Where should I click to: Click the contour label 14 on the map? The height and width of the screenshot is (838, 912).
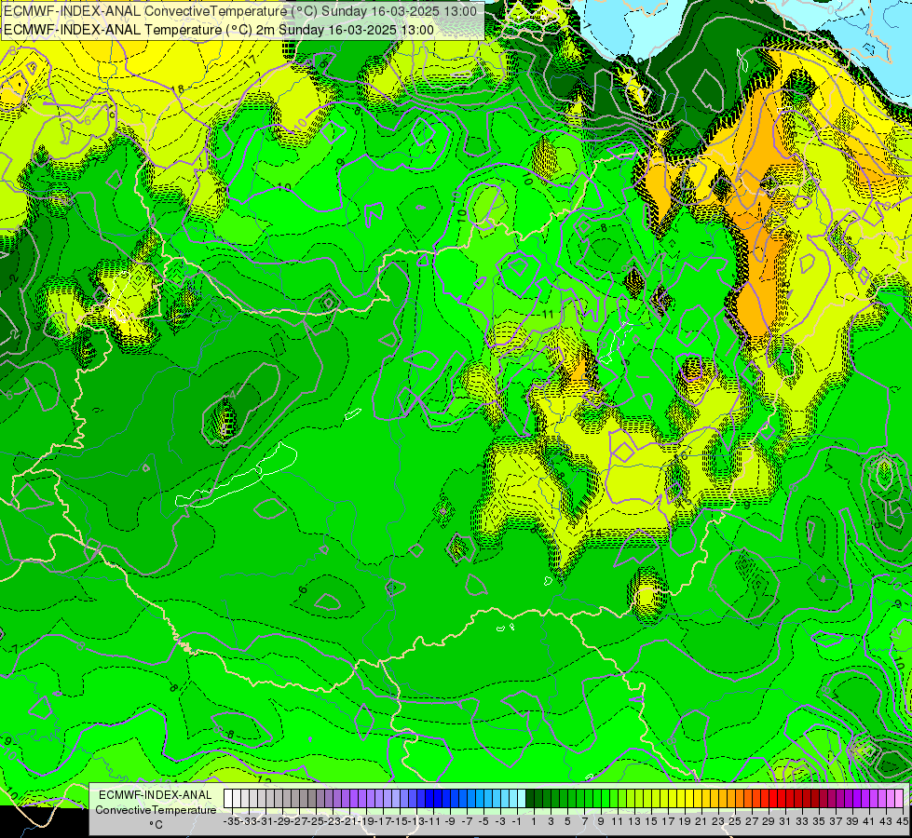(595, 534)
